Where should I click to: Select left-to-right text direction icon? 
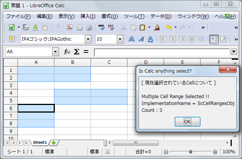tap(214, 39)
